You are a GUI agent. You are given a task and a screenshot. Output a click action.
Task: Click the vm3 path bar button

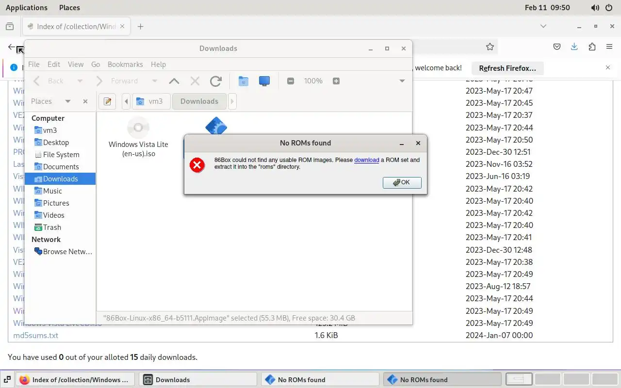150,101
